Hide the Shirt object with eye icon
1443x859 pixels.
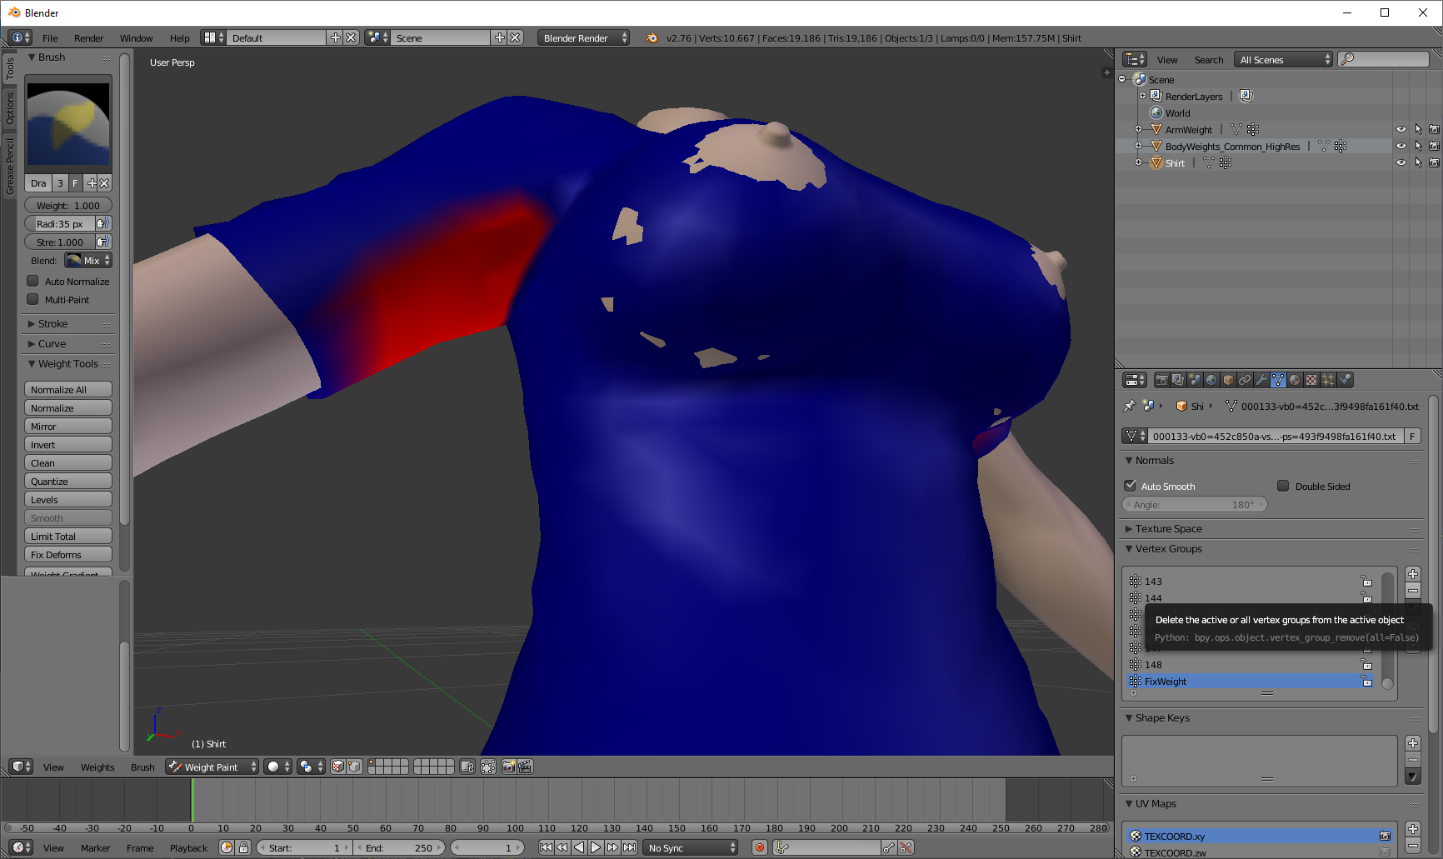[x=1401, y=162]
